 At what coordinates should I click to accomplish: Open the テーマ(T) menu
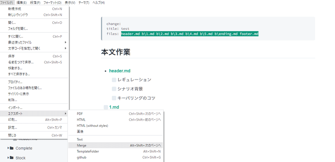(x=84, y=3)
